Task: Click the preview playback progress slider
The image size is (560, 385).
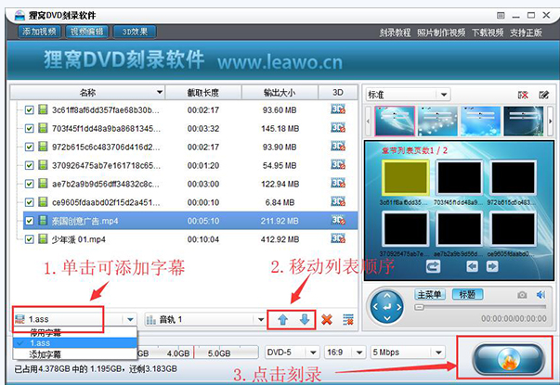Action: [480, 307]
